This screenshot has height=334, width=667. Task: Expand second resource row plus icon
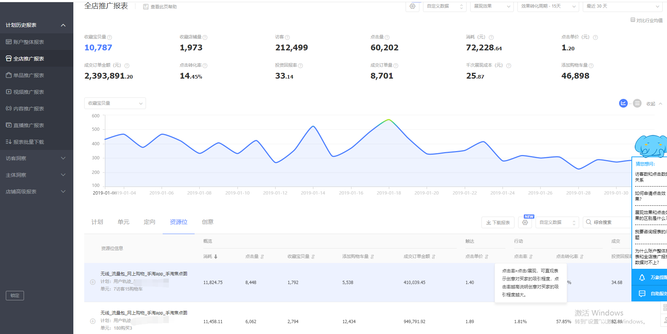tap(93, 321)
